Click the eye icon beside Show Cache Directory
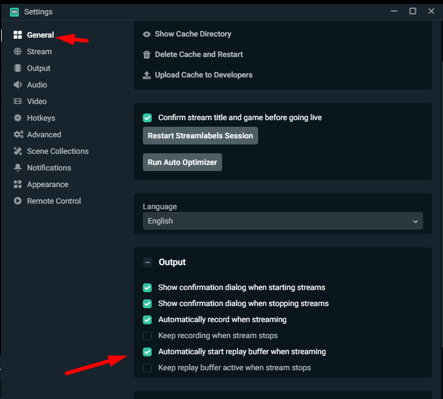The image size is (443, 399). [x=147, y=34]
